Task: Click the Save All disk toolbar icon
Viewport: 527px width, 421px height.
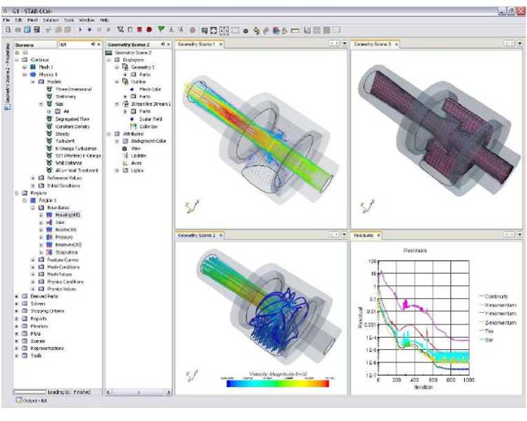Action: [x=37, y=30]
